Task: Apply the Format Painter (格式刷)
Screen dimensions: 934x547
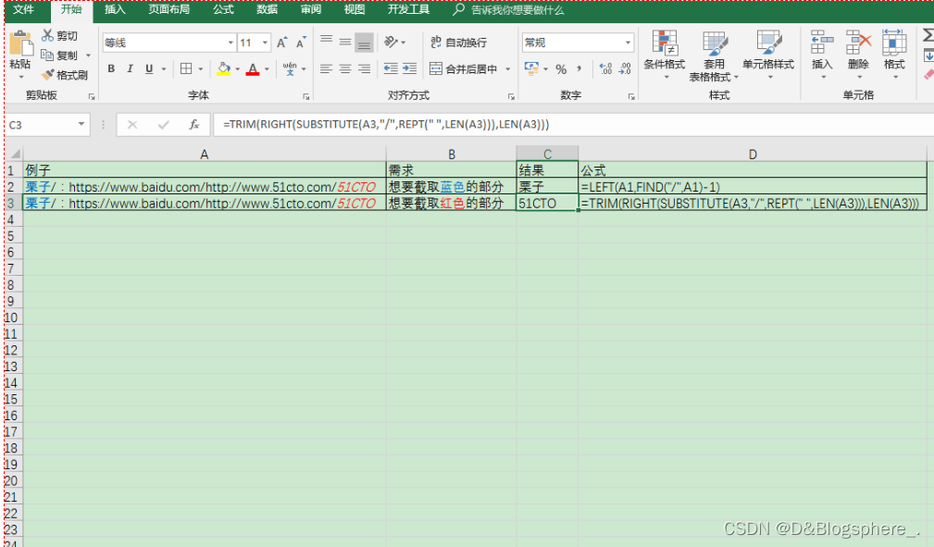Action: point(67,75)
